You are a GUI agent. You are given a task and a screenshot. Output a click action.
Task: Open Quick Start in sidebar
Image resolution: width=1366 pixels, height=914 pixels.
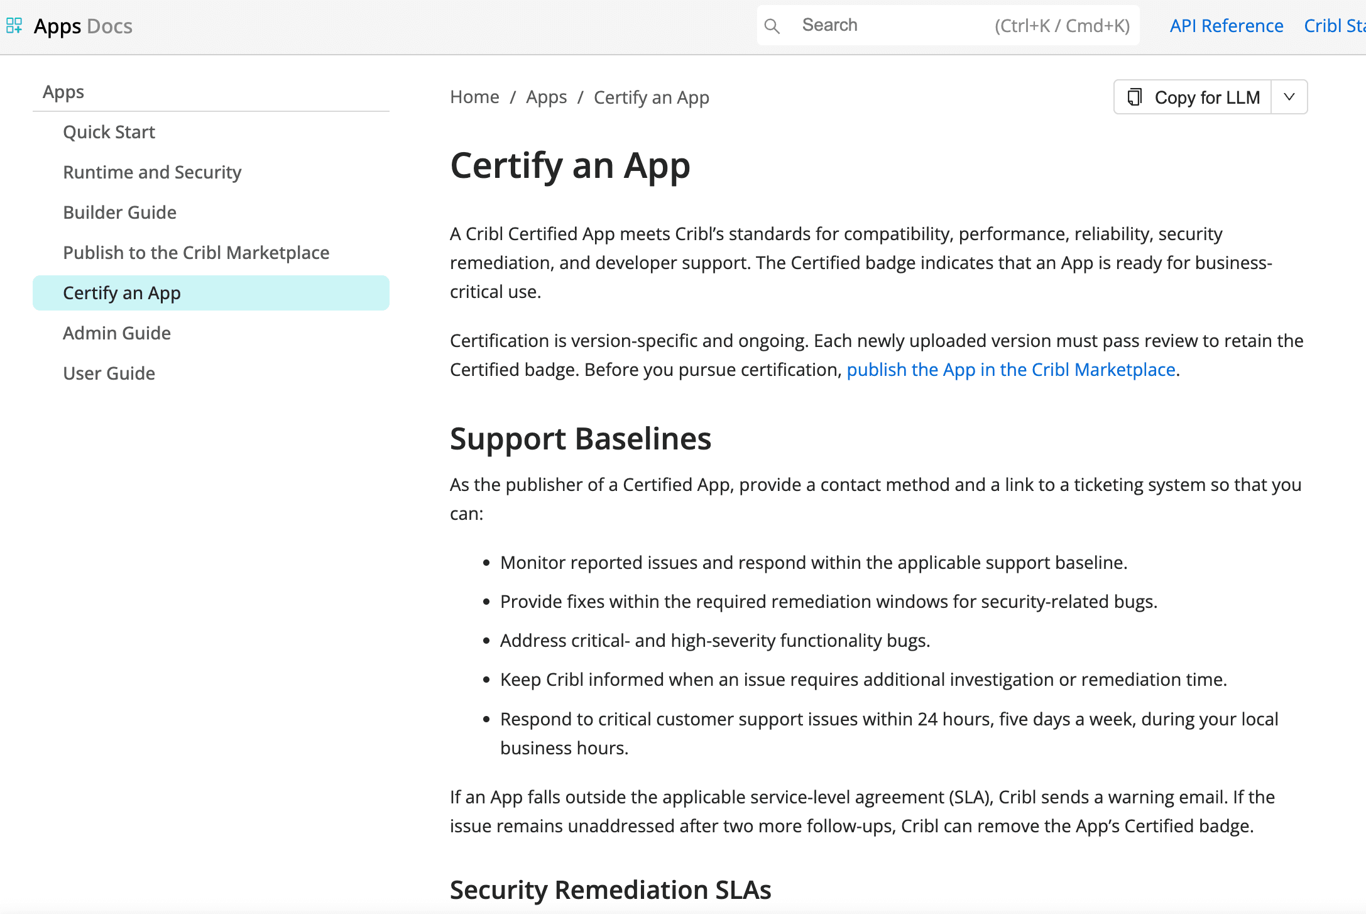click(109, 132)
